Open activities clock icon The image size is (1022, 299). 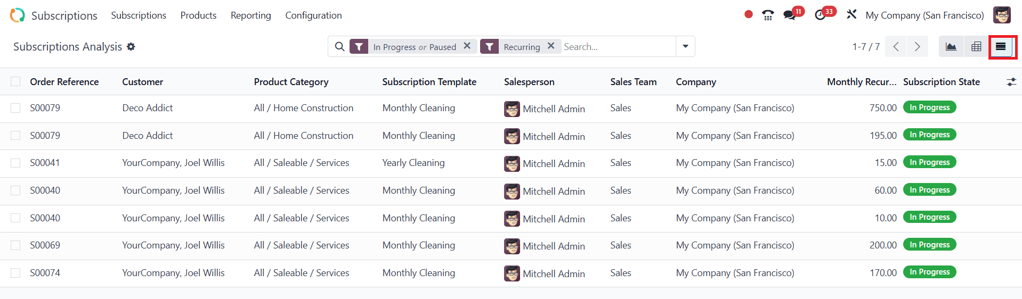click(821, 15)
